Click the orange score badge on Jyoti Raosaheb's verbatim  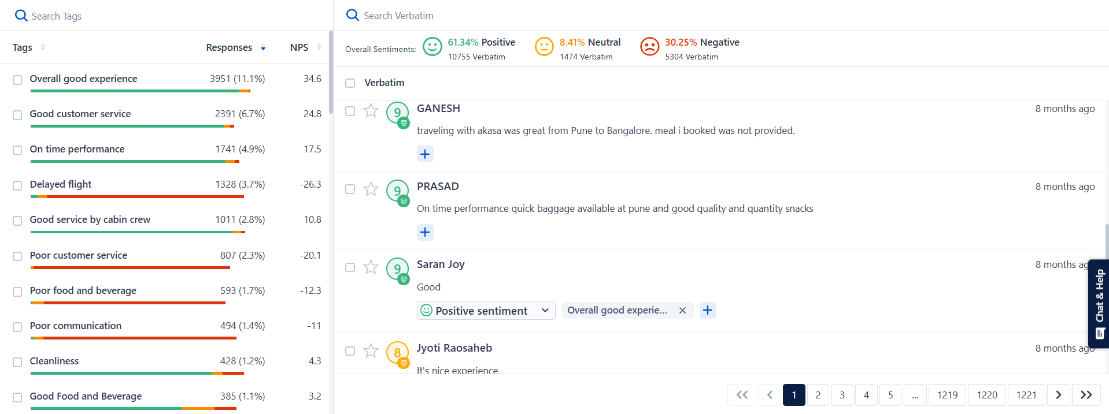(x=397, y=350)
